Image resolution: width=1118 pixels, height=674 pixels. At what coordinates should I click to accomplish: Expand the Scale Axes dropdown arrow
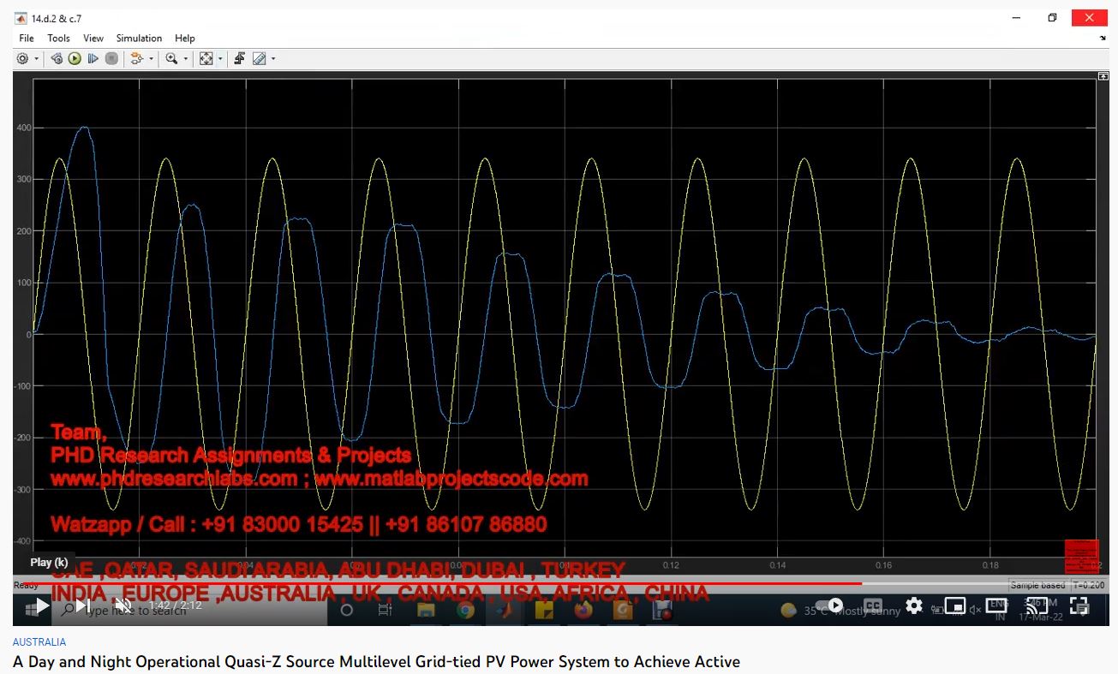pos(220,59)
